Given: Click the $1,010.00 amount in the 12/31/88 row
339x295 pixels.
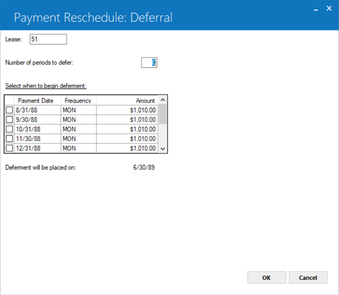Looking at the screenshot, I should pyautogui.click(x=127, y=148).
